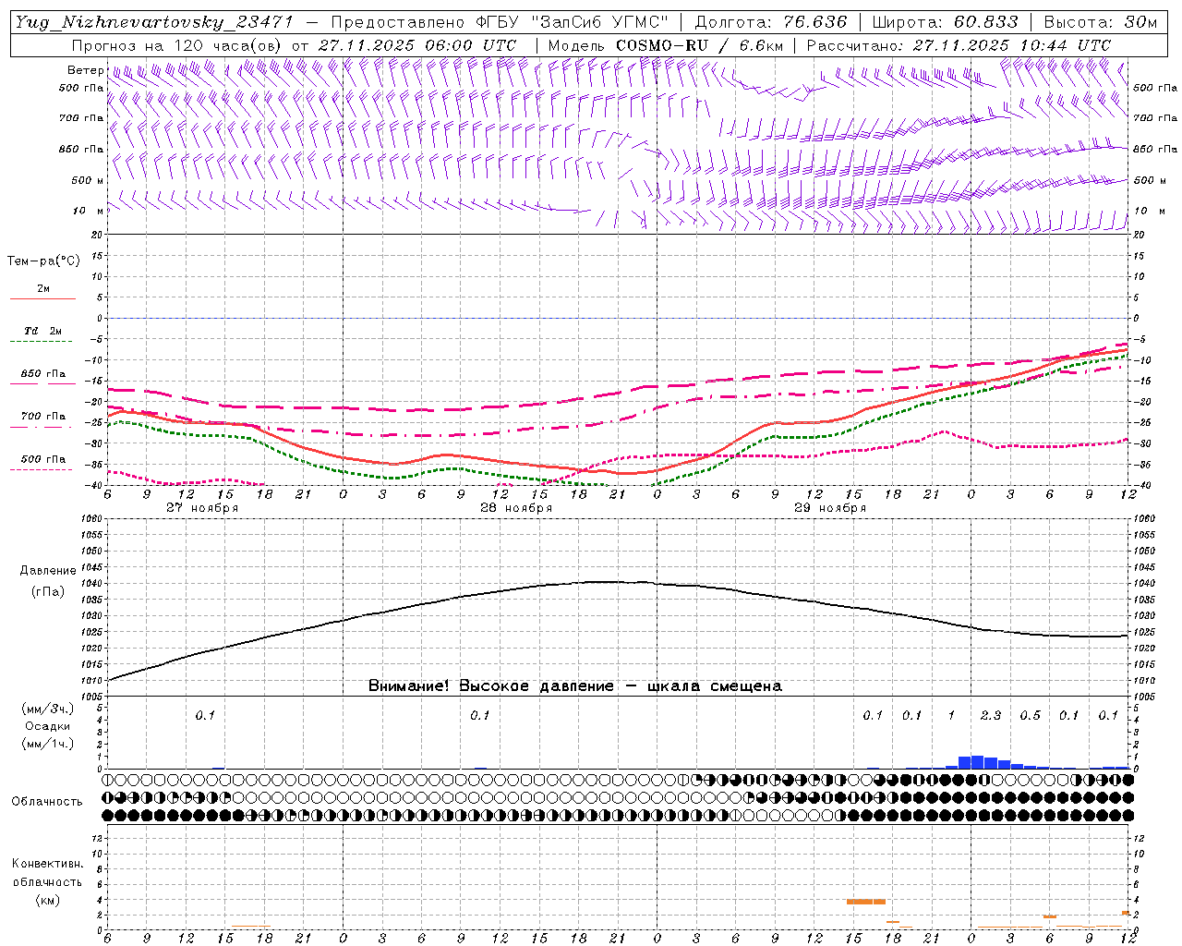Select the (мм/1ч.) unit label
This screenshot has height=946, width=1182.
pos(47,744)
